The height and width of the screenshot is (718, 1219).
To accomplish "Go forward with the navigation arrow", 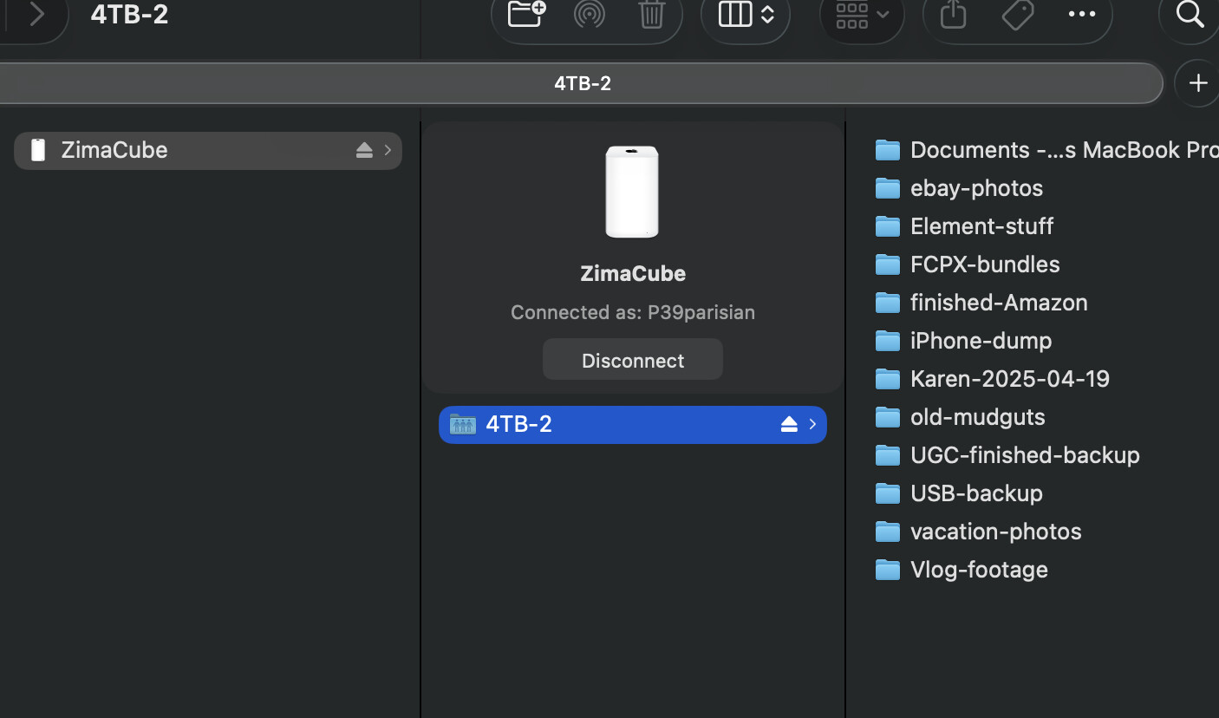I will click(x=36, y=14).
